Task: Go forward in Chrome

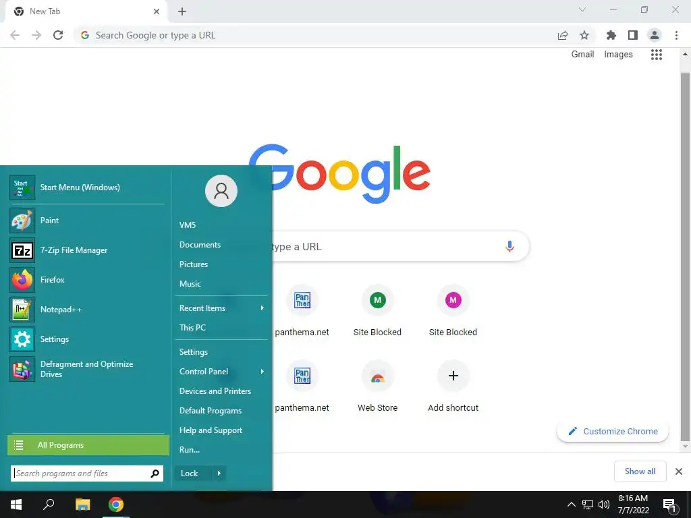Action: click(x=36, y=35)
